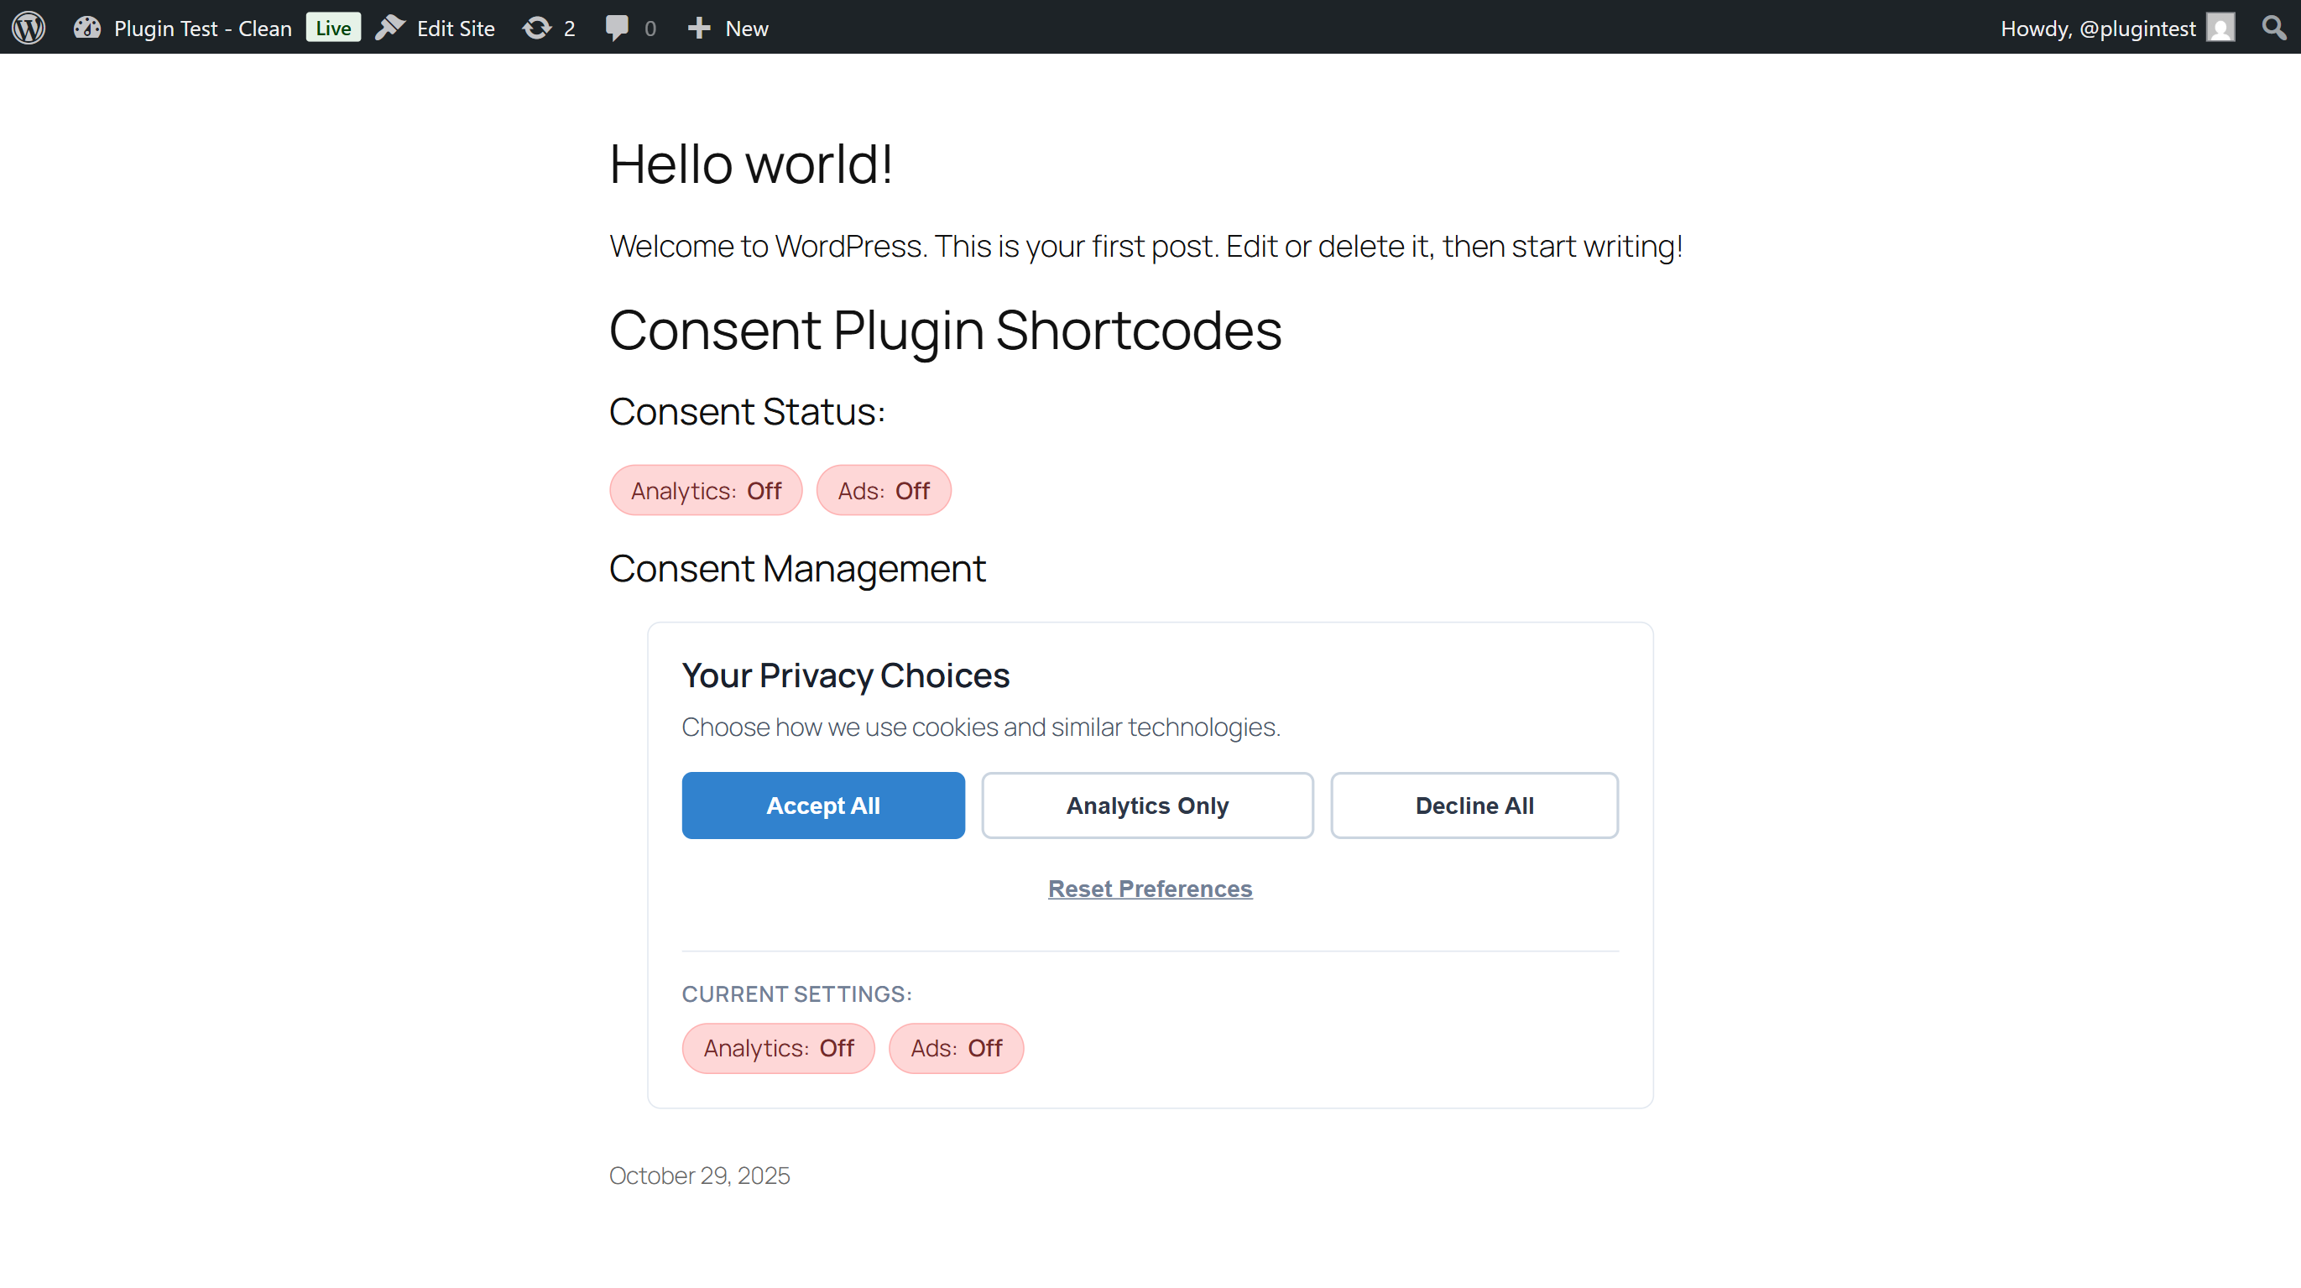Click the updates refresh arrows icon
Screen dimensions: 2301x1288
[537, 28]
